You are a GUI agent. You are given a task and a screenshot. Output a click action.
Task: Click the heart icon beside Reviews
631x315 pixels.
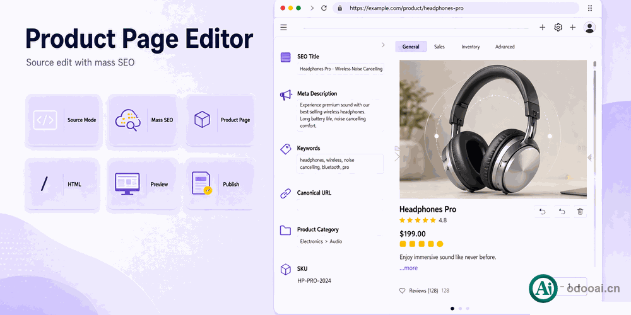tap(402, 290)
